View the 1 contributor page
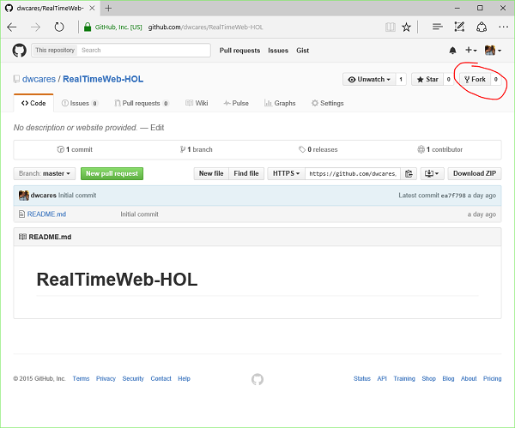 tap(439, 149)
